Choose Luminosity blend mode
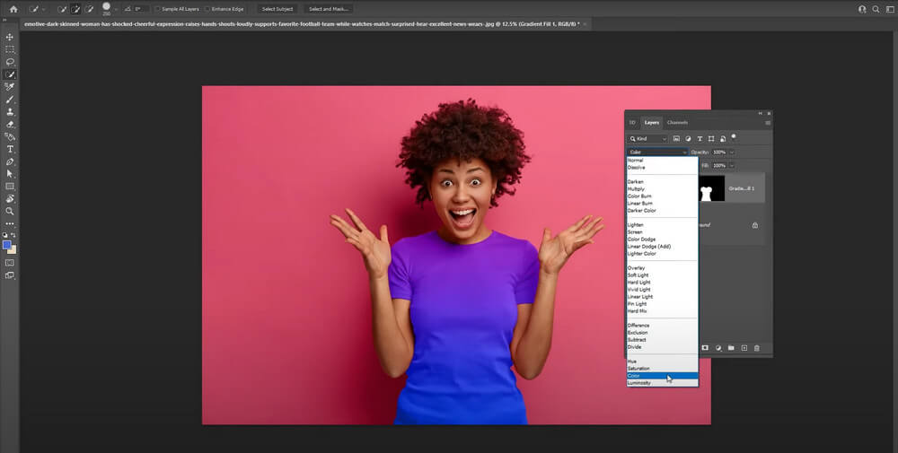Screen dimensions: 898x453 663,383
